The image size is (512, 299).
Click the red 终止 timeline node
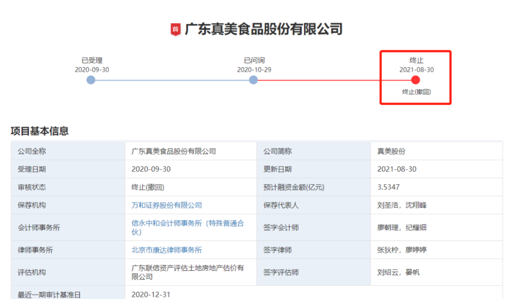(x=415, y=80)
